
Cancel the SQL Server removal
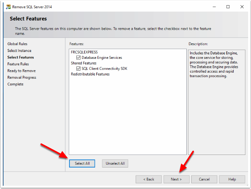coord(204,179)
